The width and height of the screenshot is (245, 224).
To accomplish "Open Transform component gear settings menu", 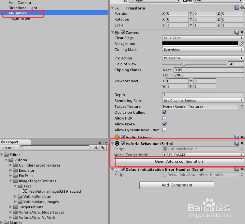I will 242,8.
